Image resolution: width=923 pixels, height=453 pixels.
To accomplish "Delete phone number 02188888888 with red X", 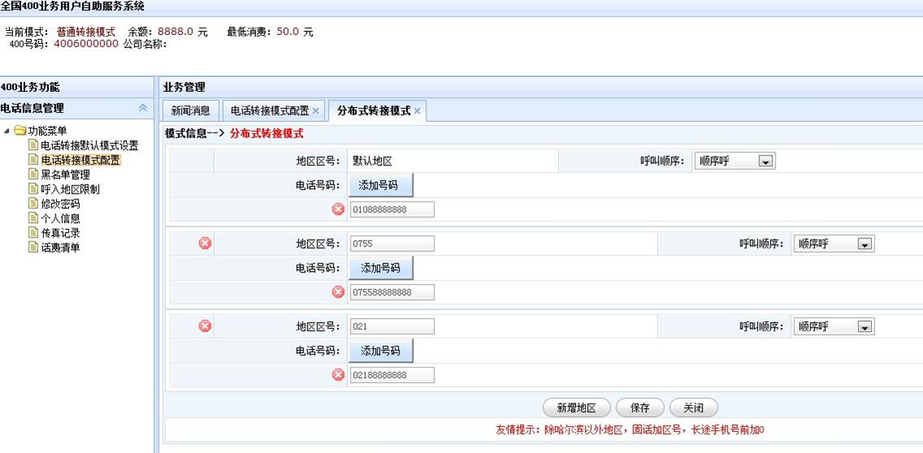I will pyautogui.click(x=339, y=375).
